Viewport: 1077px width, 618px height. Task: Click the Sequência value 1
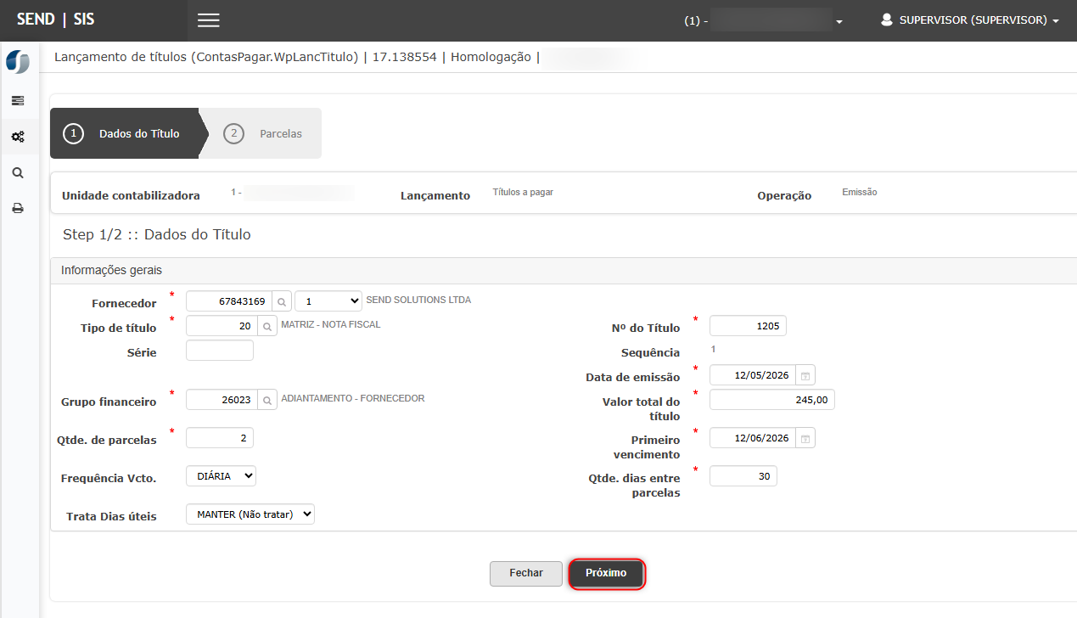pos(713,349)
